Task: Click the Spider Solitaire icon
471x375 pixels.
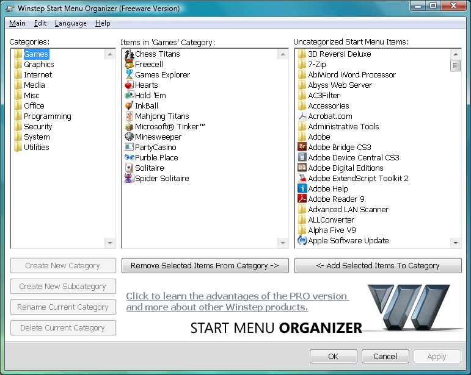Action: (x=129, y=179)
